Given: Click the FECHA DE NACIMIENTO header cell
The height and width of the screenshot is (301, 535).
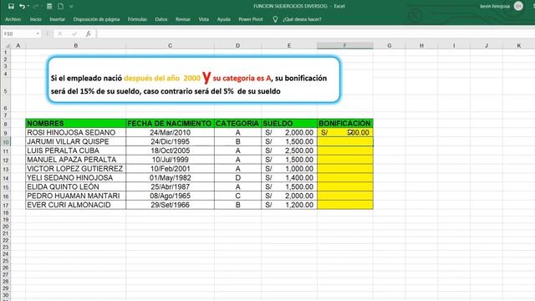Looking at the screenshot, I should [170, 123].
